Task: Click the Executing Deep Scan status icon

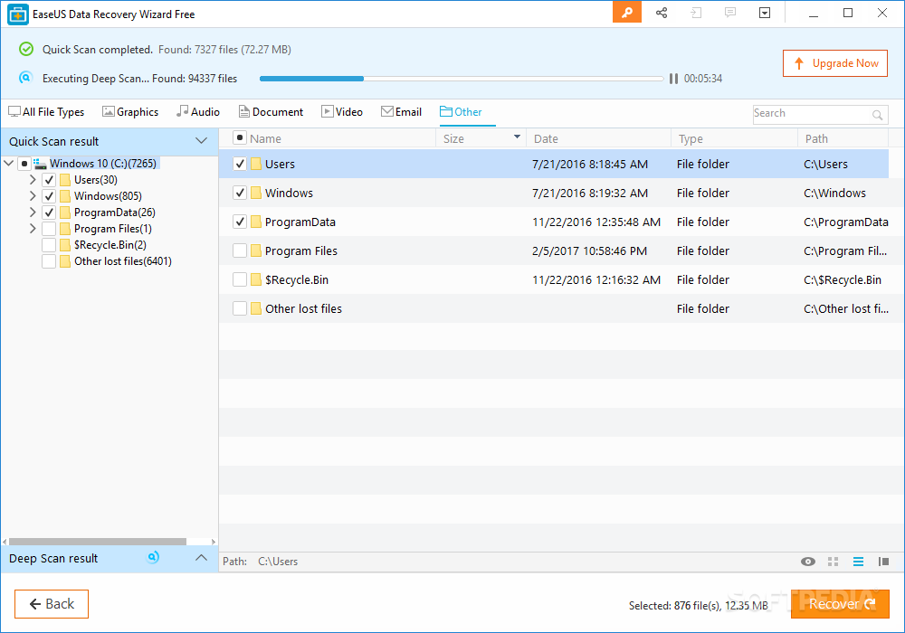Action: click(25, 78)
